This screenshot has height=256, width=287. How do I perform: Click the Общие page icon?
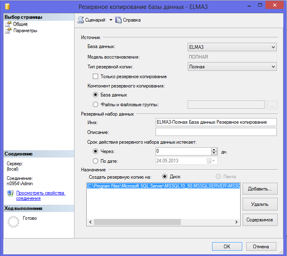point(8,24)
